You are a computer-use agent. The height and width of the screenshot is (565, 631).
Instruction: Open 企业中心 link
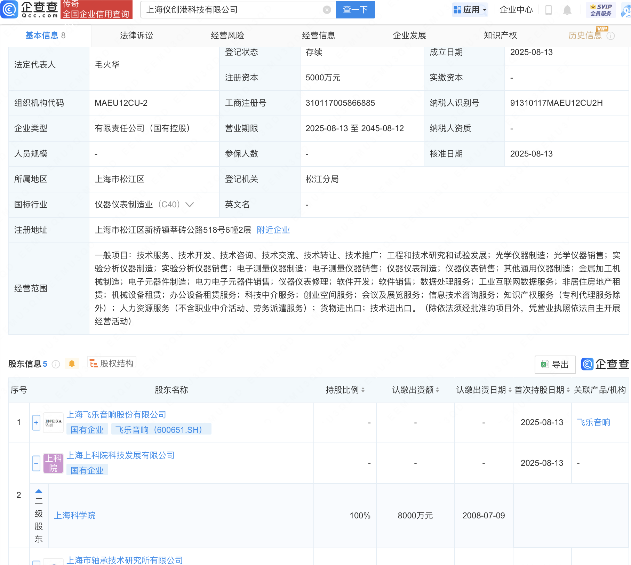[516, 10]
